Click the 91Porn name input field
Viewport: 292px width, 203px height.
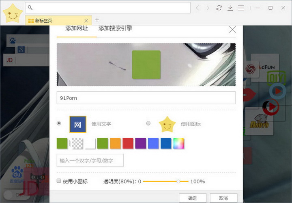point(146,98)
